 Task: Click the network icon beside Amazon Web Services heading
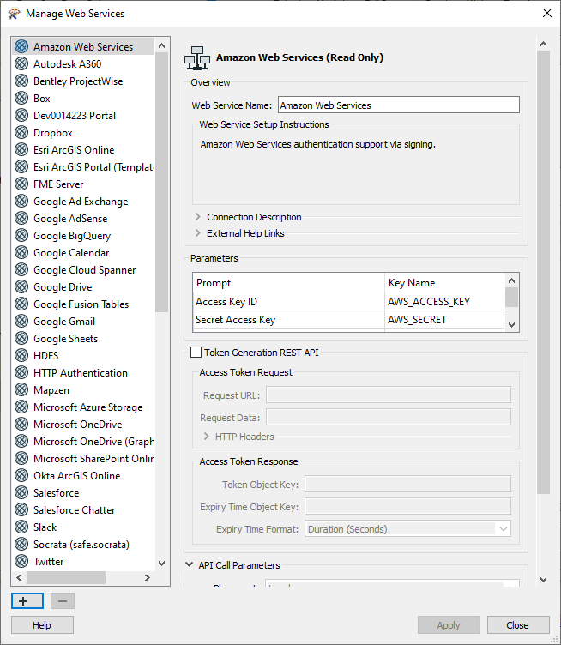click(x=197, y=58)
